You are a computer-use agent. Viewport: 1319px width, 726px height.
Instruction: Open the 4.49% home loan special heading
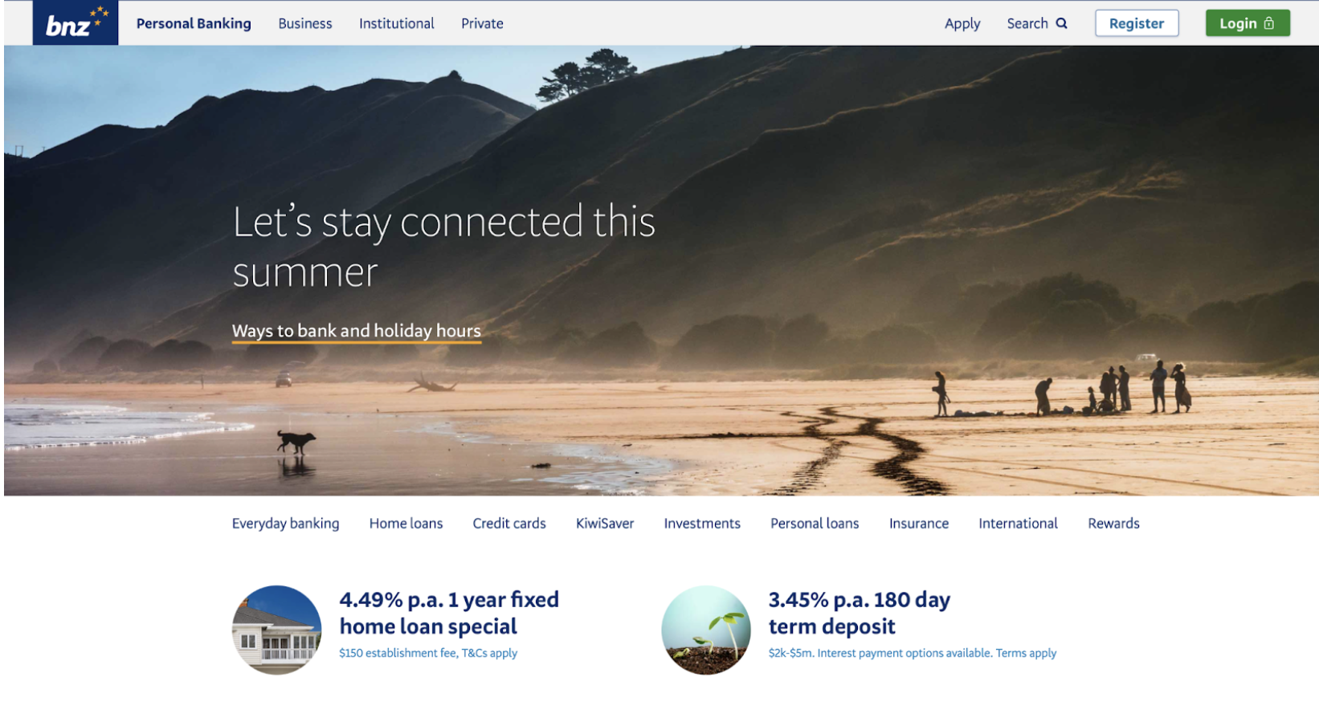(449, 613)
